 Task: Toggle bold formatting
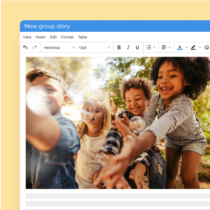point(119,48)
